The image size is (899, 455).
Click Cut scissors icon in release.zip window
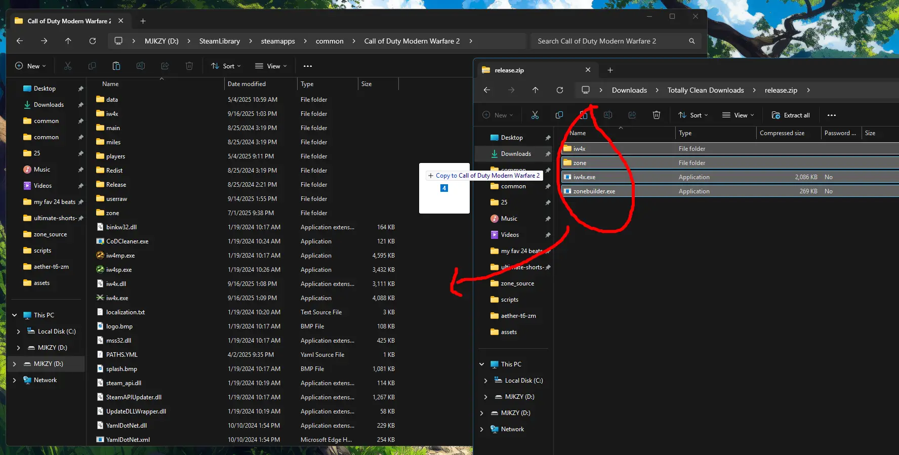coord(535,115)
